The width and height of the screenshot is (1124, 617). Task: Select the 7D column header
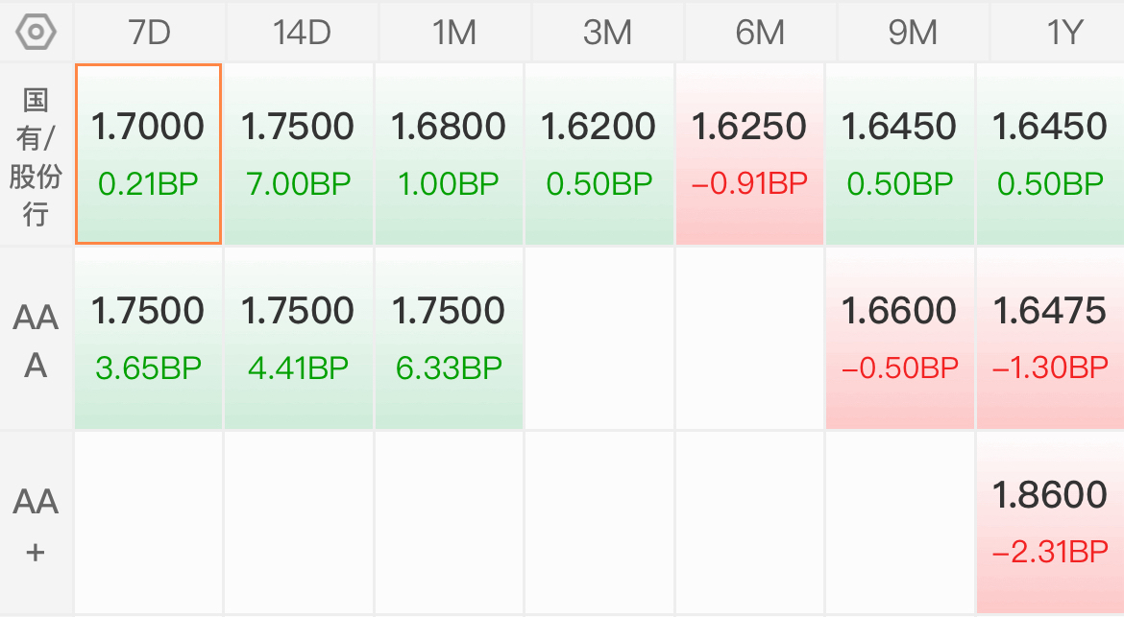[x=149, y=33]
